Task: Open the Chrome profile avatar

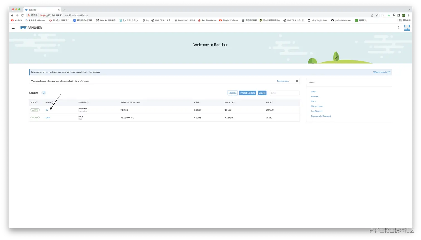Action: [x=403, y=16]
